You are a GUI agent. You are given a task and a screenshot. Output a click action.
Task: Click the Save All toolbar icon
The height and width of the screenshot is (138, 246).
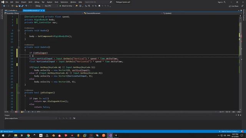(22, 6)
